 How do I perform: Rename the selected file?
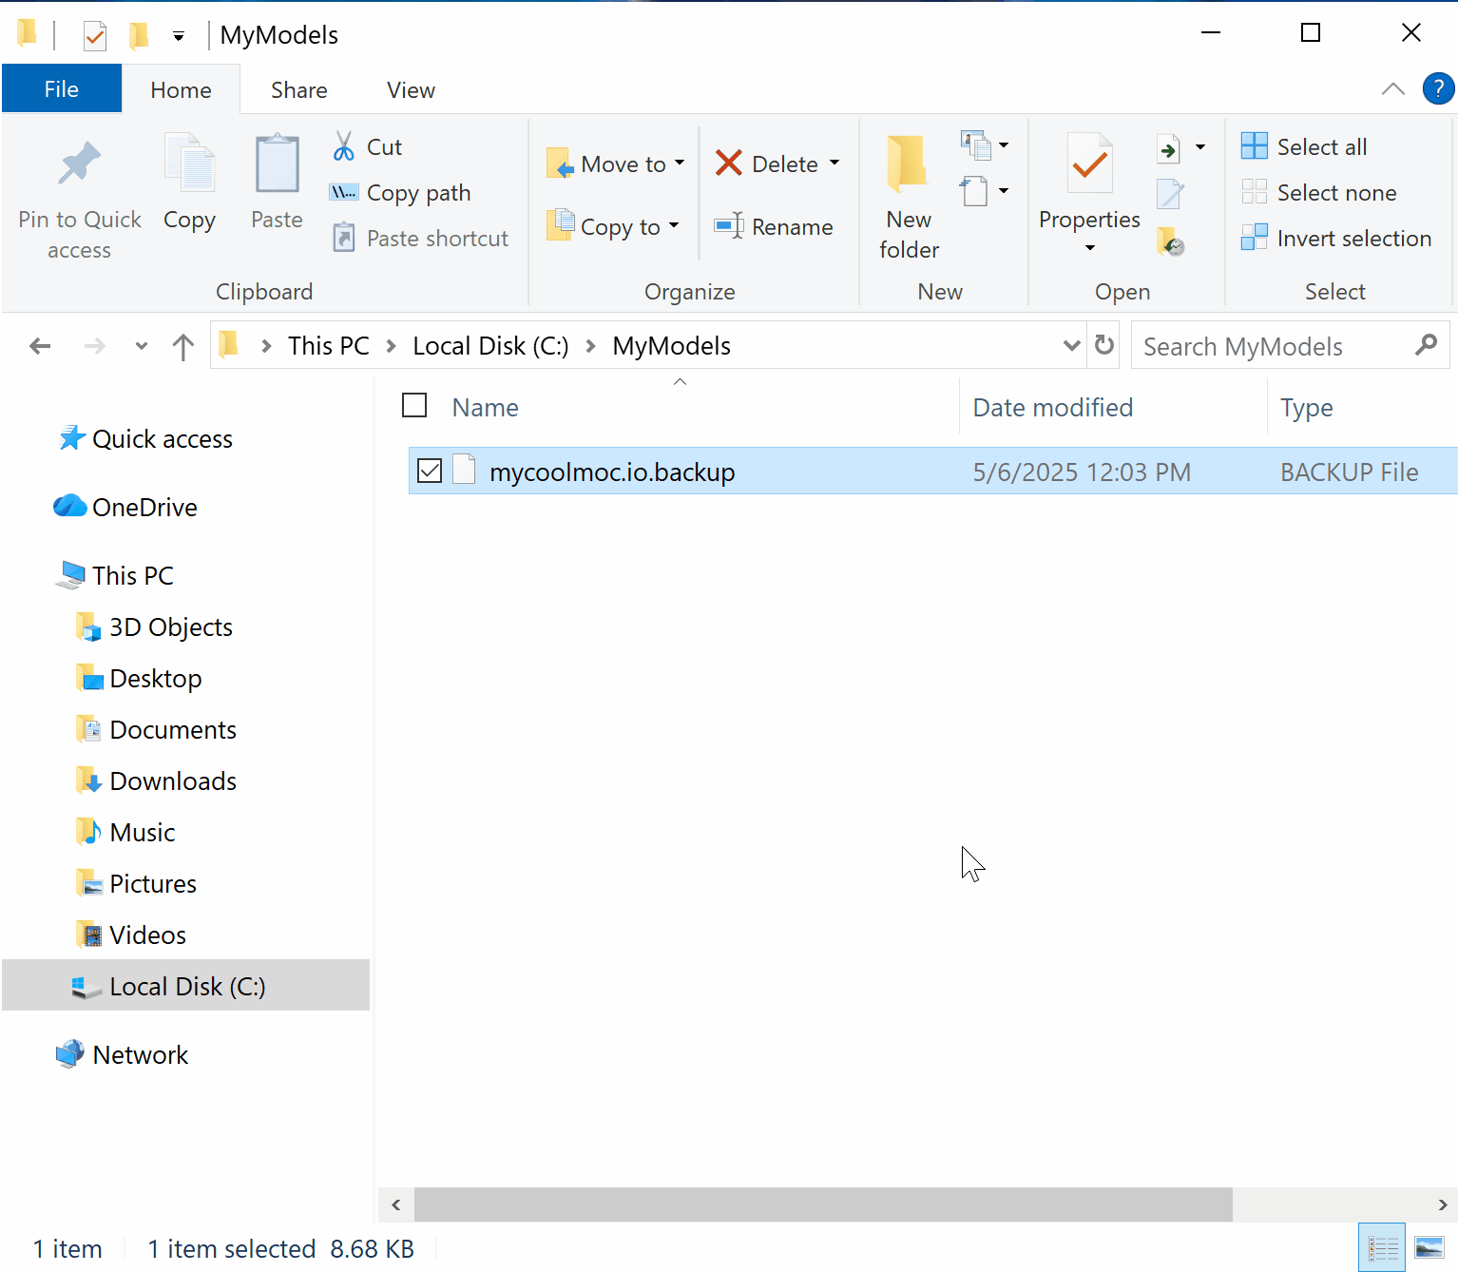(774, 226)
